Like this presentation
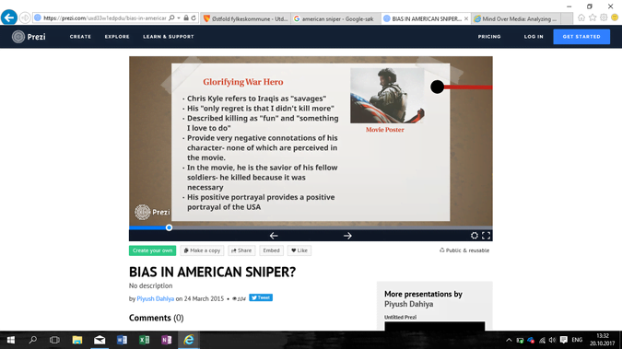Viewport: 622px width, 349px height. click(299, 250)
